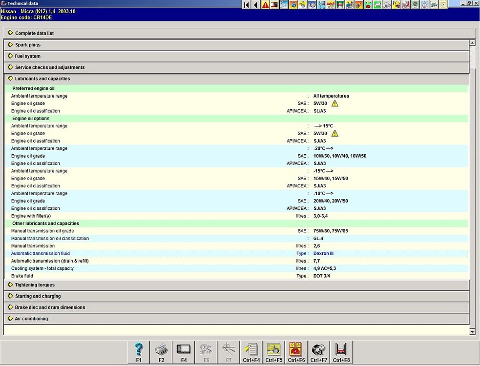The width and height of the screenshot is (480, 366).
Task: Expand Service checks and adjustments section
Action: click(236, 67)
